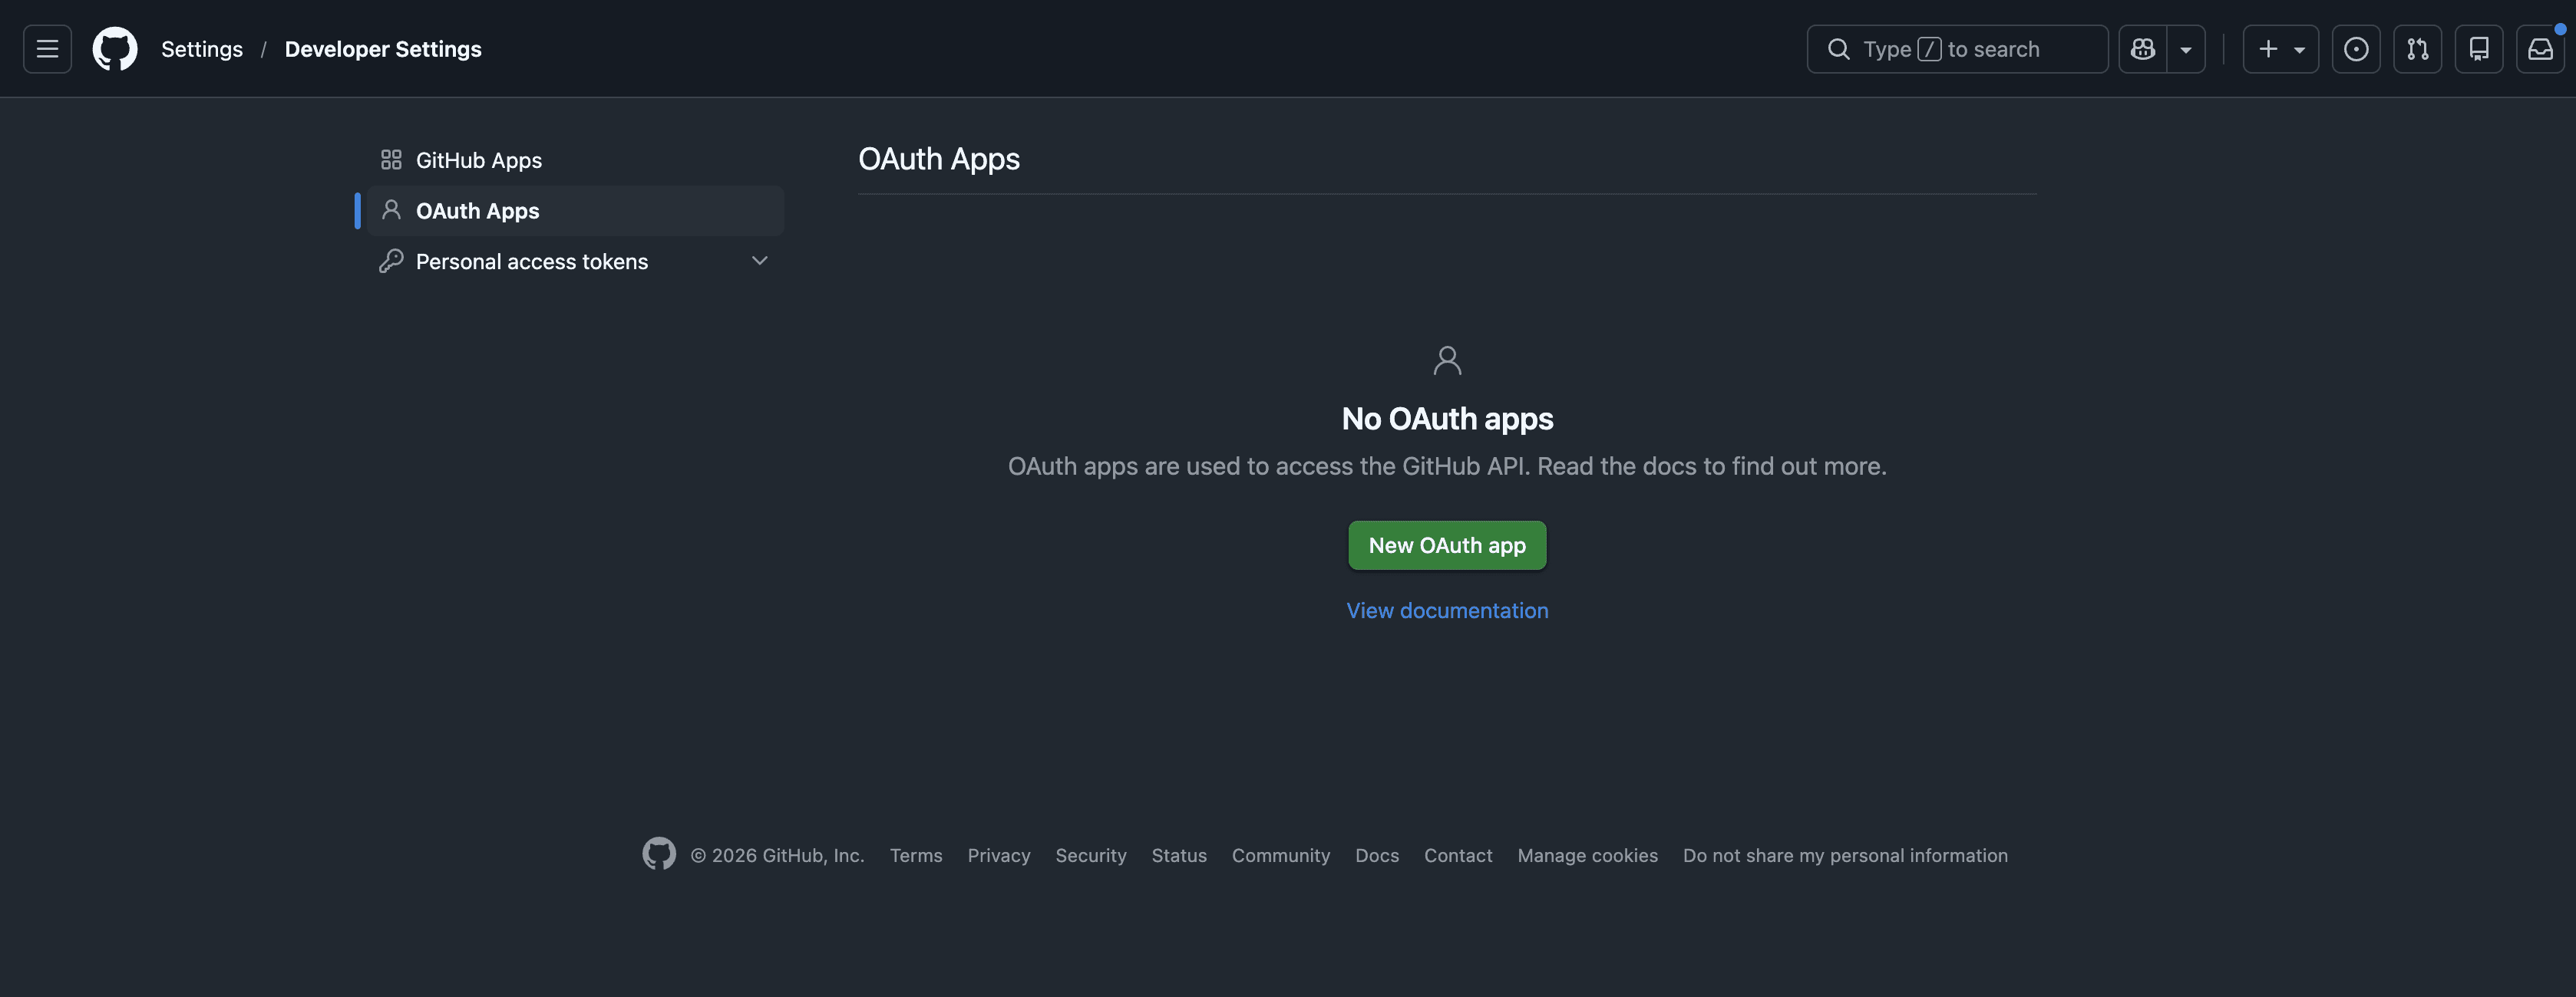Screen dimensions: 2576x997
Task: Open your issues
Action: (2356, 48)
